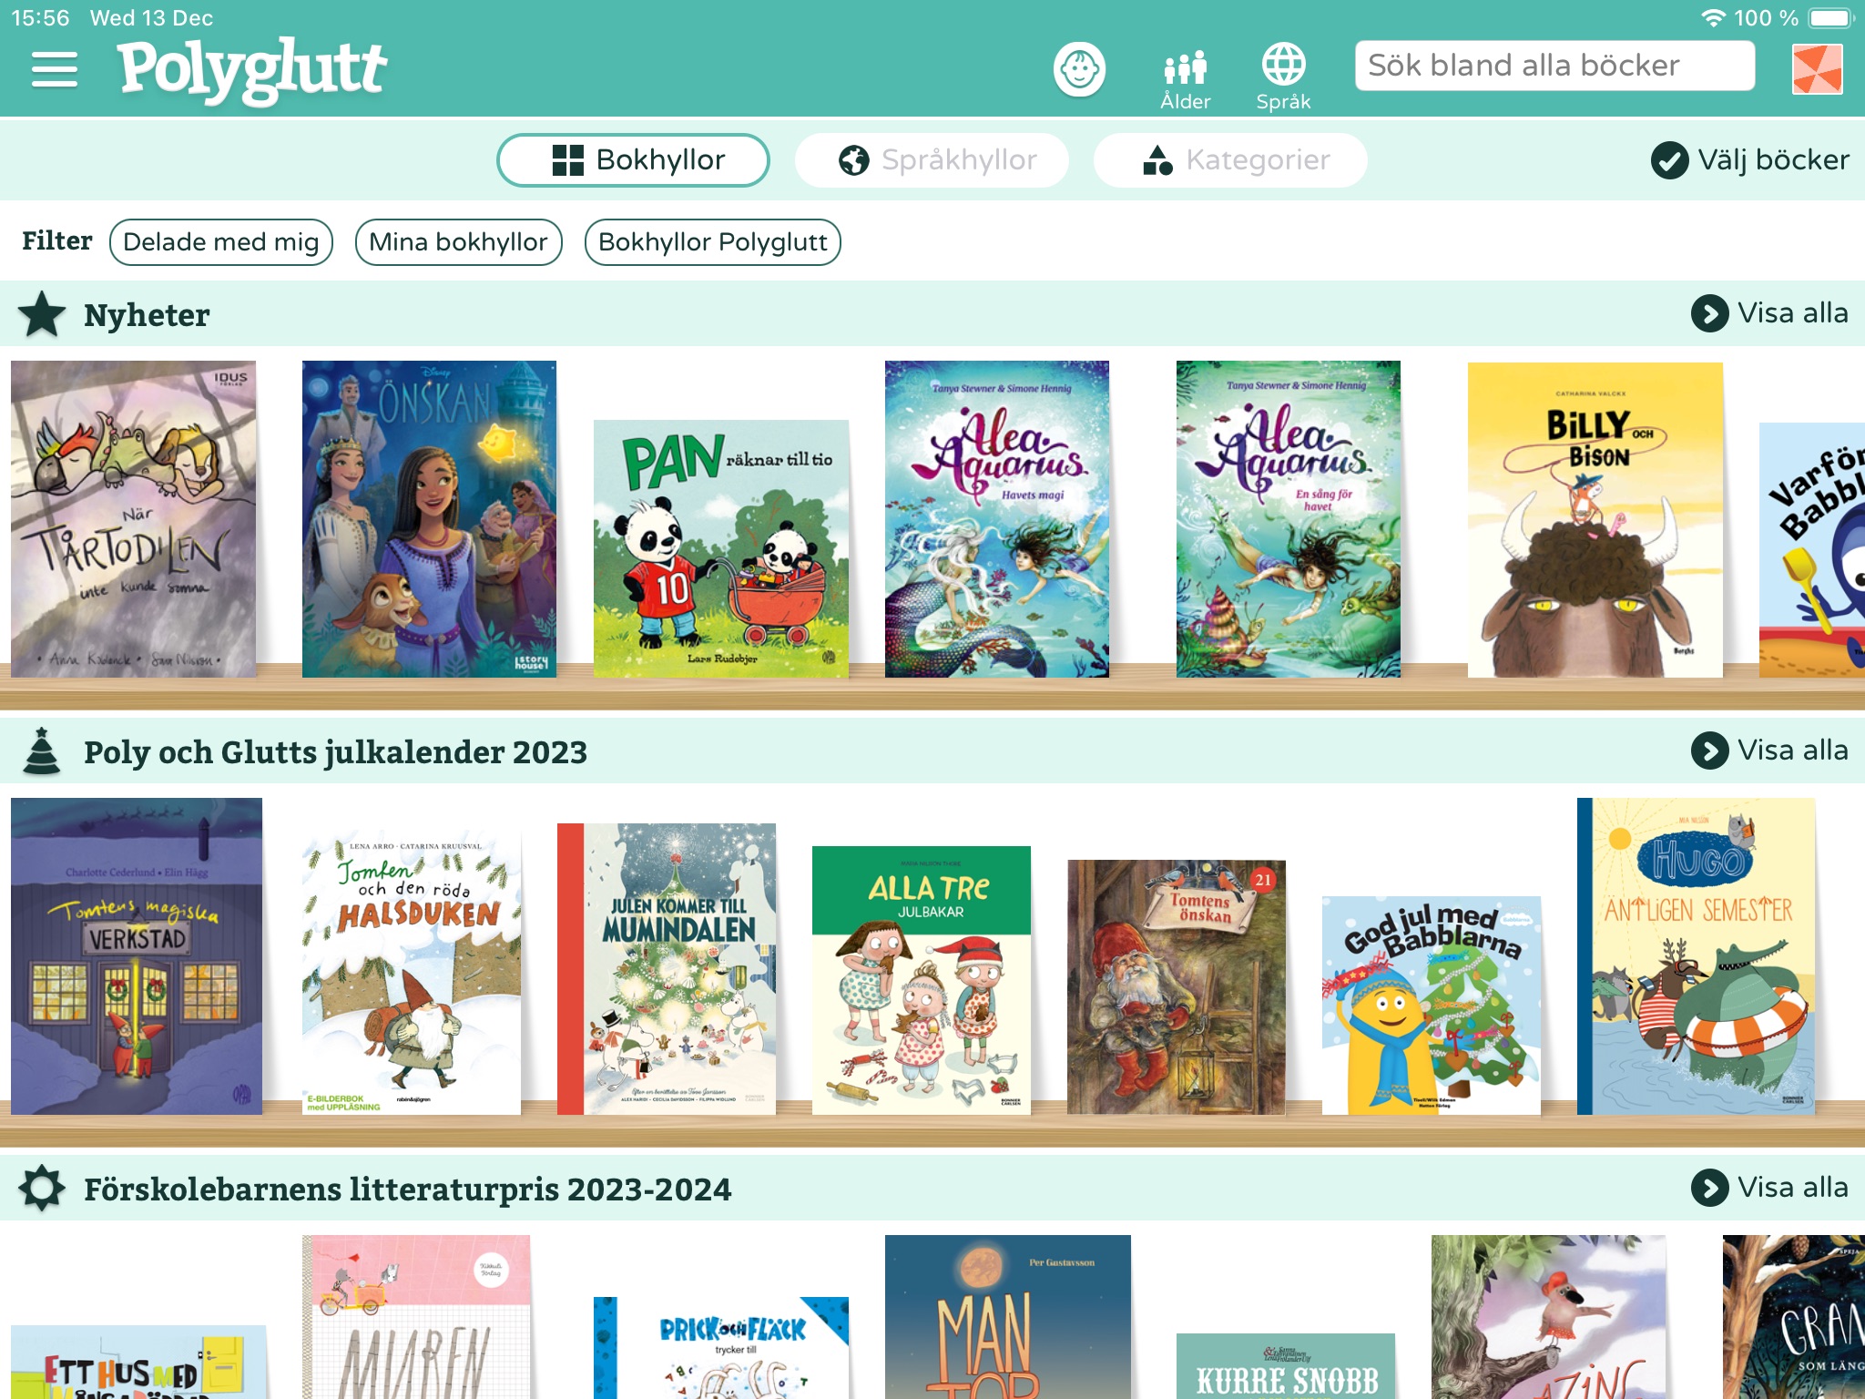Toggle the Bokhyllor Polyglutt filter
This screenshot has height=1399, width=1865.
pyautogui.click(x=713, y=242)
